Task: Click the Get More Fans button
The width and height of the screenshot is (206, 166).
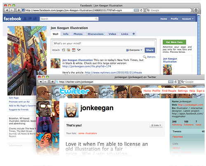Action: click(x=174, y=42)
